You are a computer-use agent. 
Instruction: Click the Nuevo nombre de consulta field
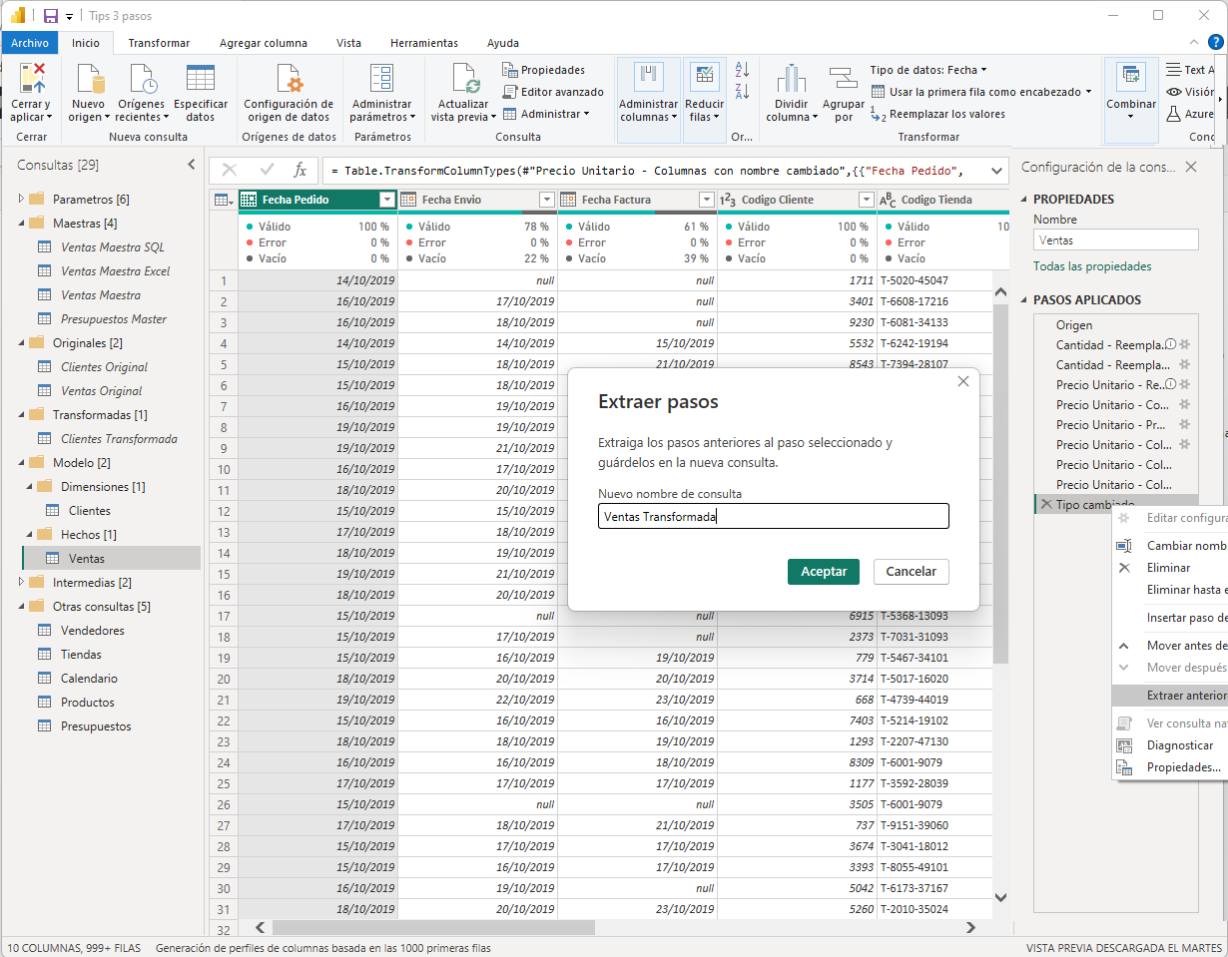click(773, 517)
